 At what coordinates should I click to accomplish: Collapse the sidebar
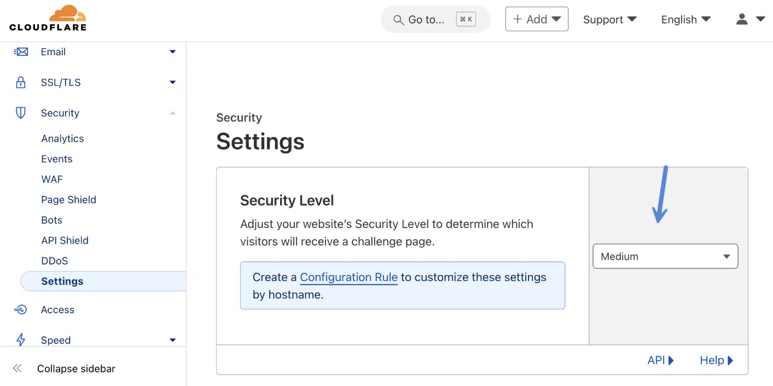pyautogui.click(x=75, y=369)
